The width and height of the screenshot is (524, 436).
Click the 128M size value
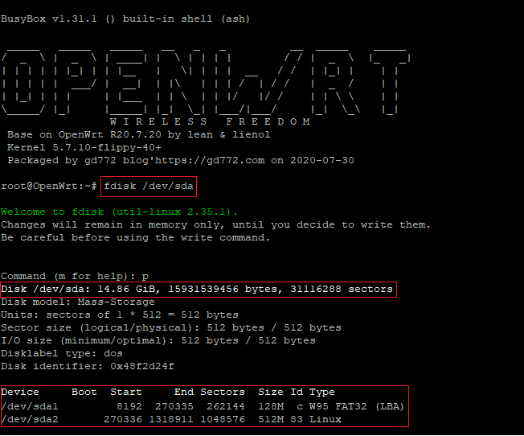coord(271,406)
